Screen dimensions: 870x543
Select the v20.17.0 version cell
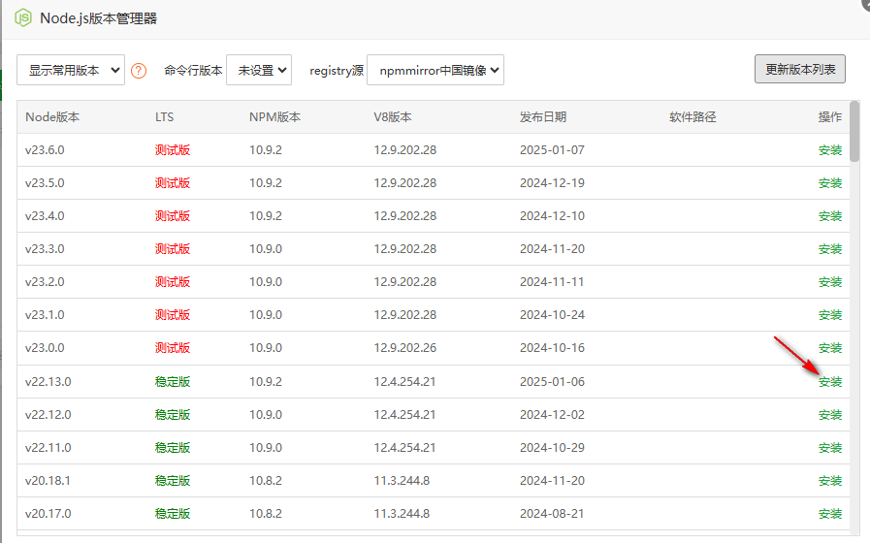click(48, 514)
